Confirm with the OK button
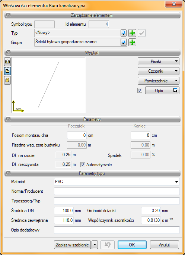 click(x=132, y=245)
